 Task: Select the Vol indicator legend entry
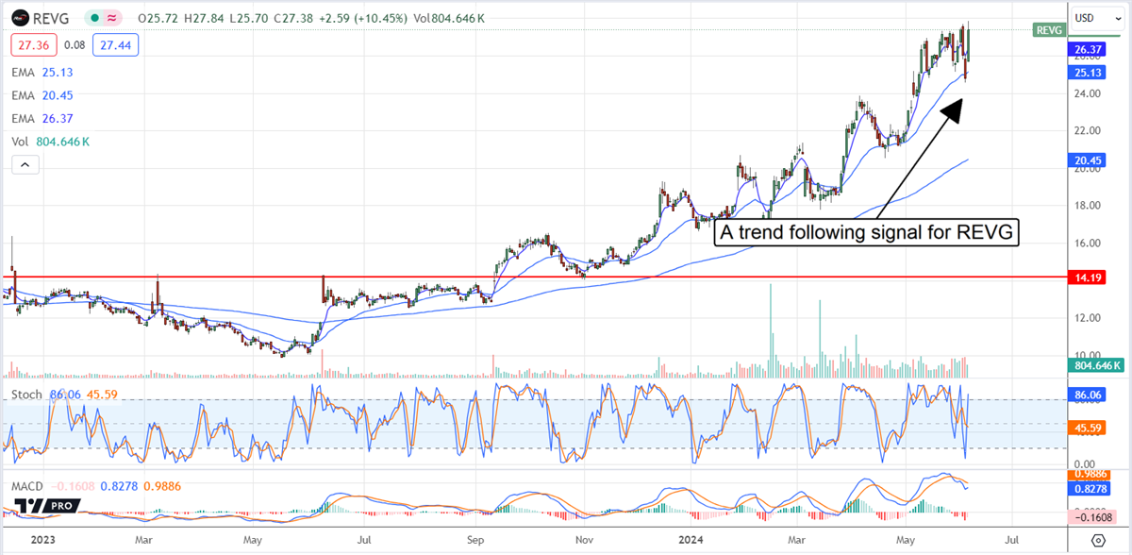pos(21,142)
